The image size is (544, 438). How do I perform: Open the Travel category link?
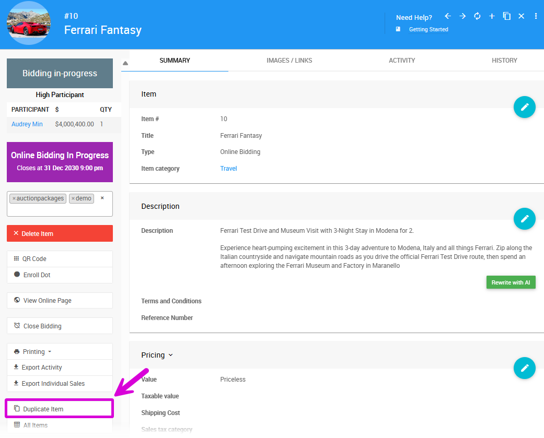point(228,169)
